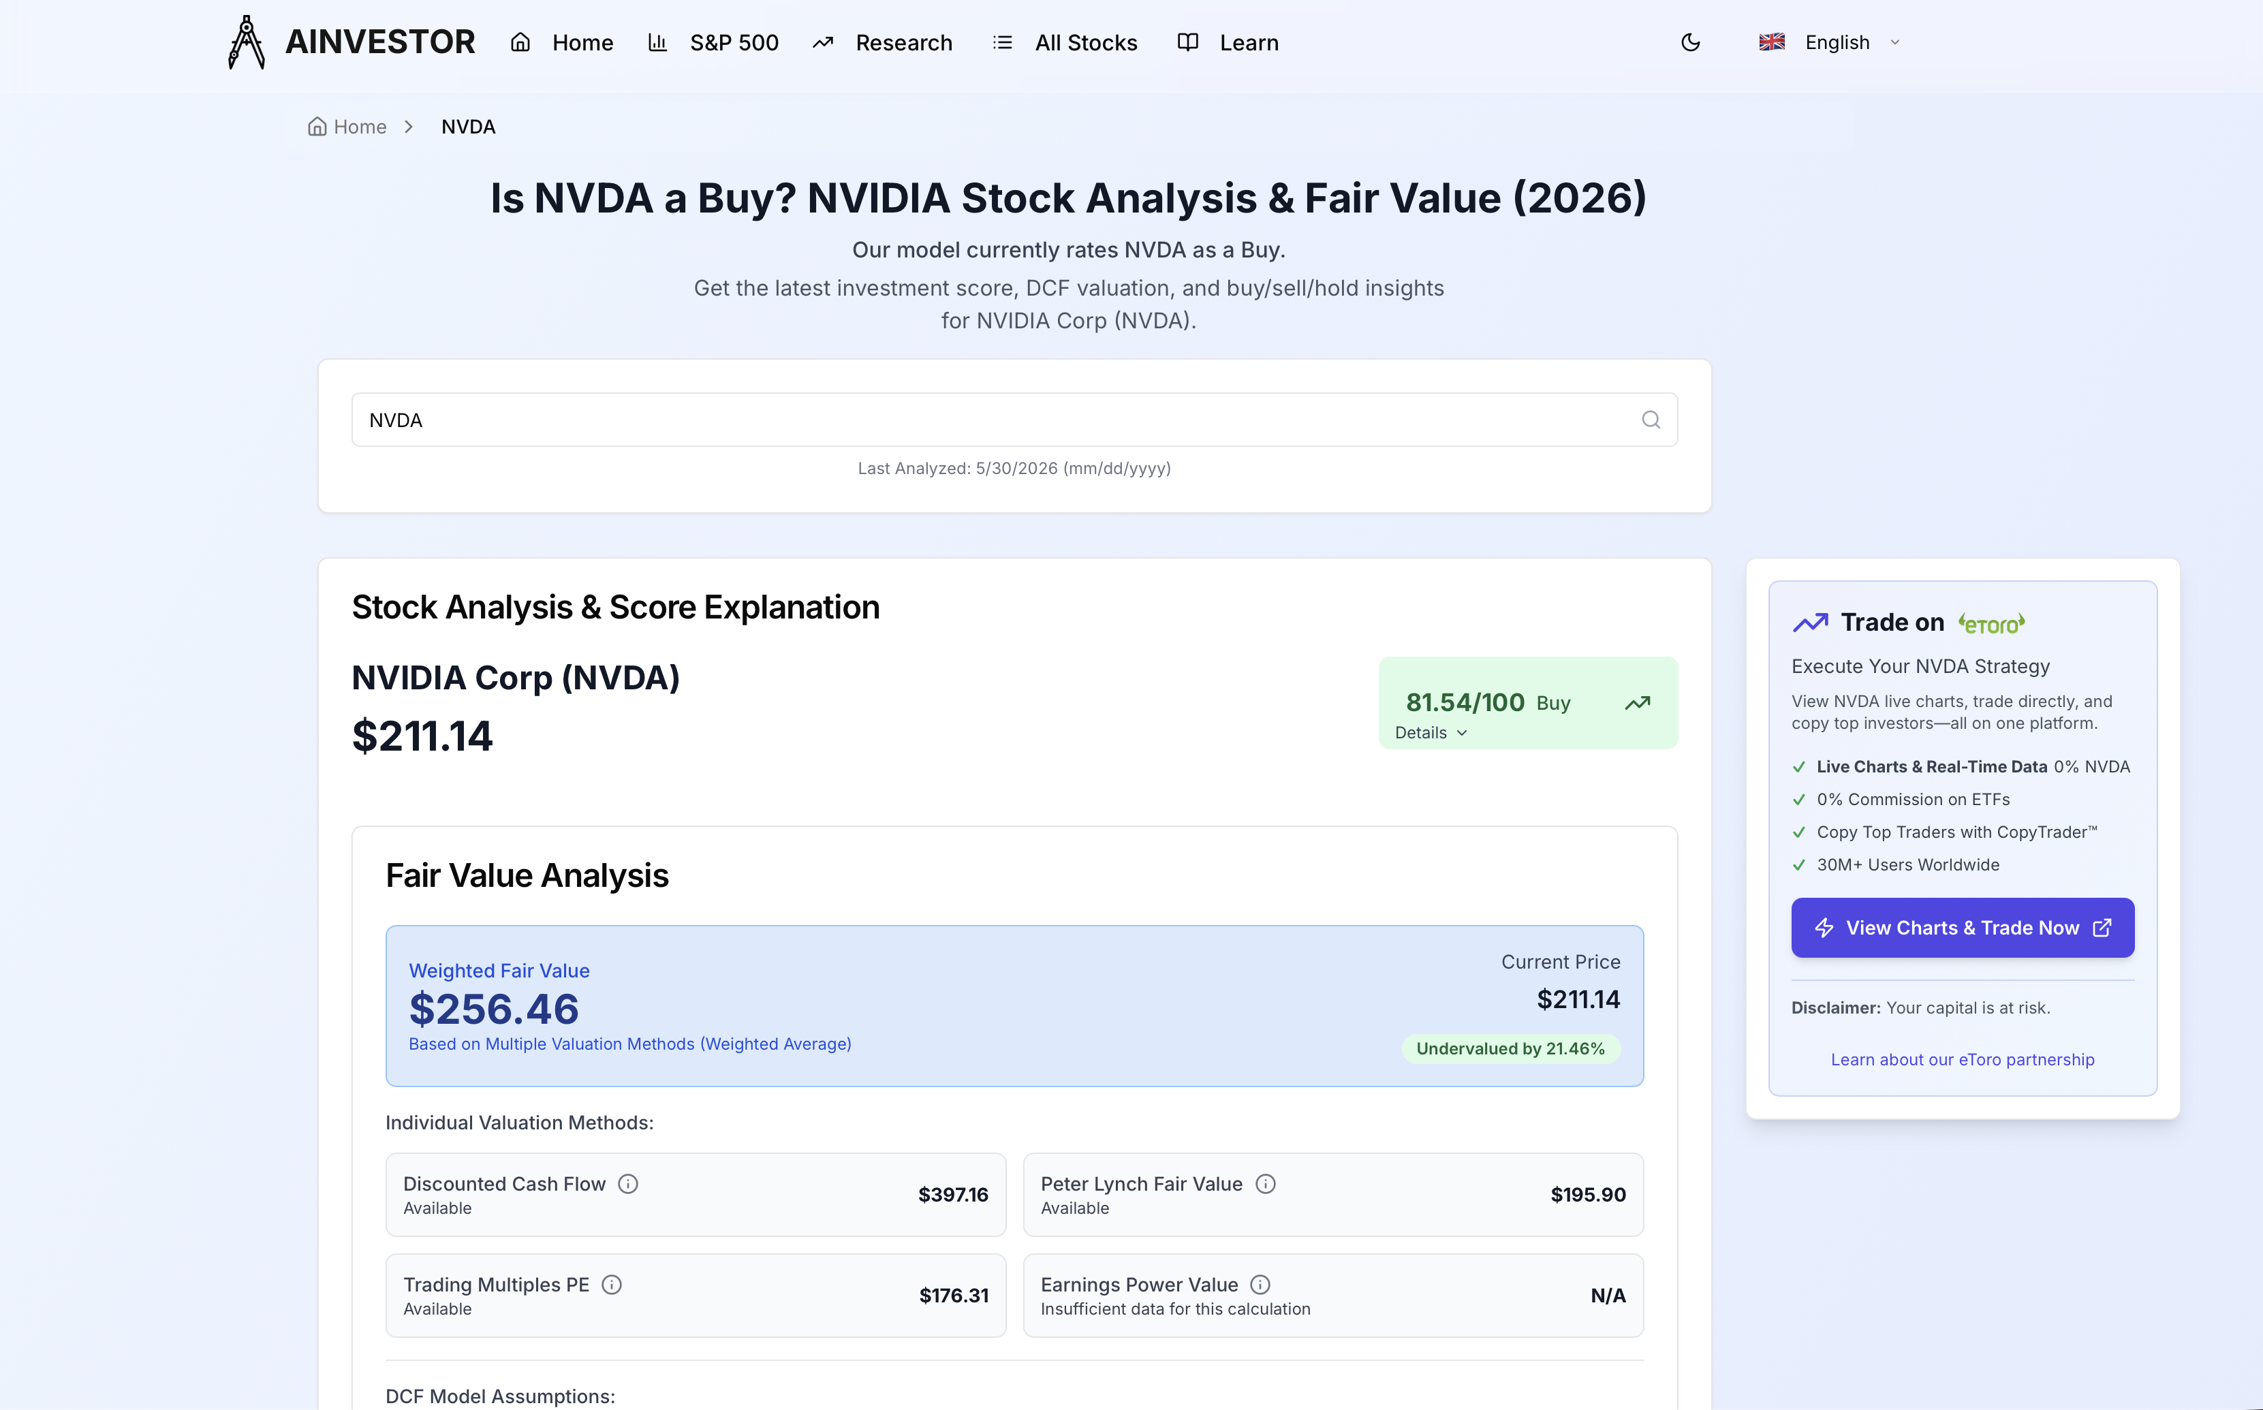Click the 81.54/100 Buy score badge

point(1528,702)
